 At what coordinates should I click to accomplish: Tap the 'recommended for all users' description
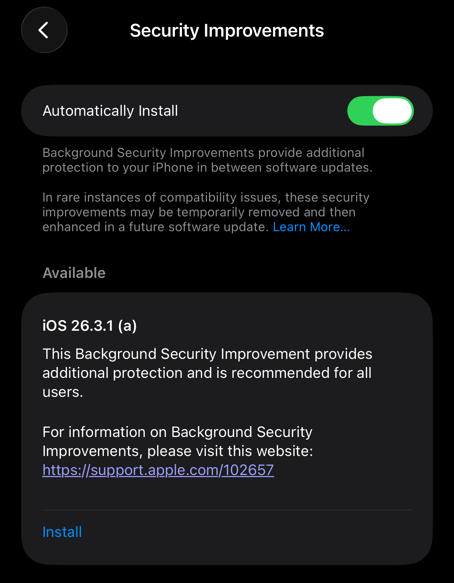pos(207,373)
